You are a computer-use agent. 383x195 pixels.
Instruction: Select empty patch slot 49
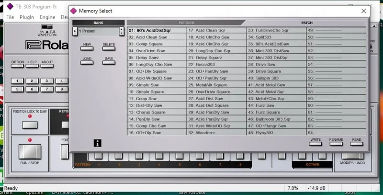point(336,30)
